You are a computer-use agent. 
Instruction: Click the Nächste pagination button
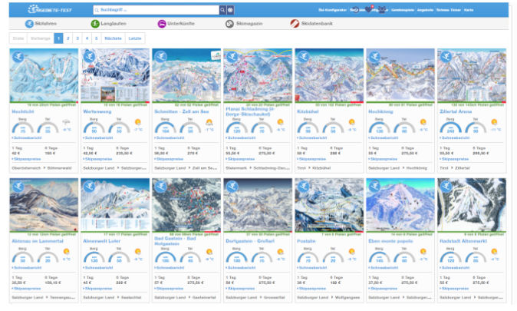click(113, 38)
